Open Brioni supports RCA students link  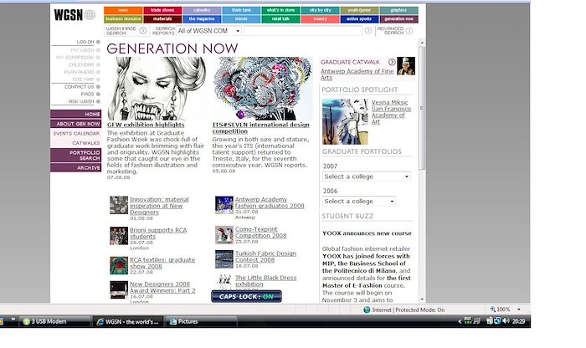[158, 233]
